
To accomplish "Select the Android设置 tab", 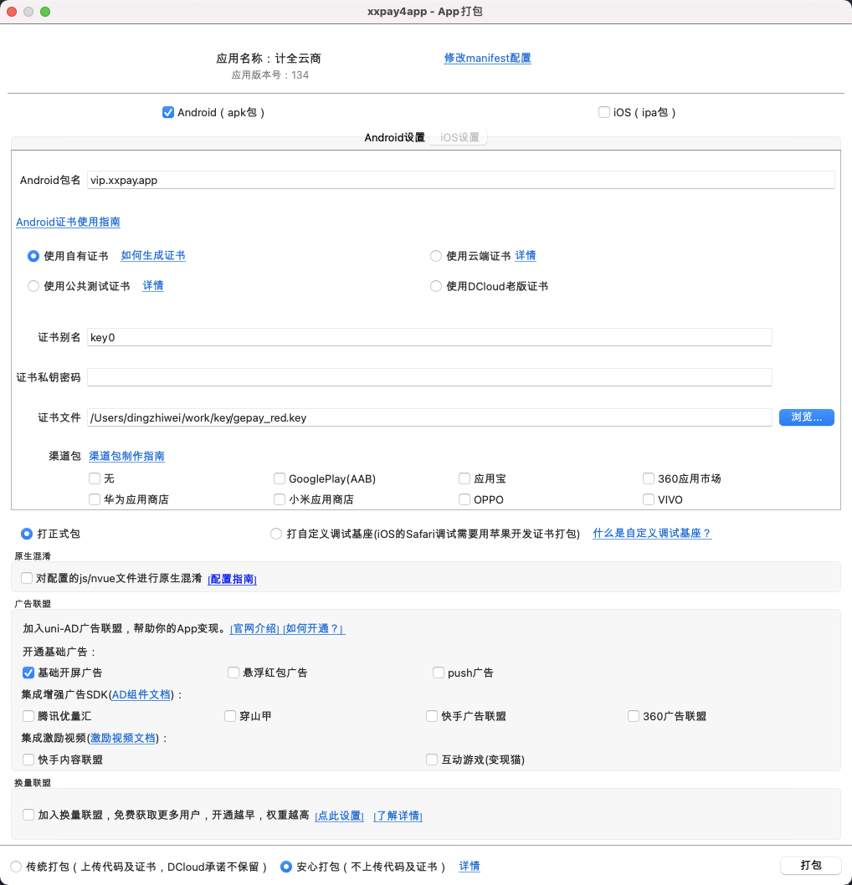I will (x=394, y=137).
